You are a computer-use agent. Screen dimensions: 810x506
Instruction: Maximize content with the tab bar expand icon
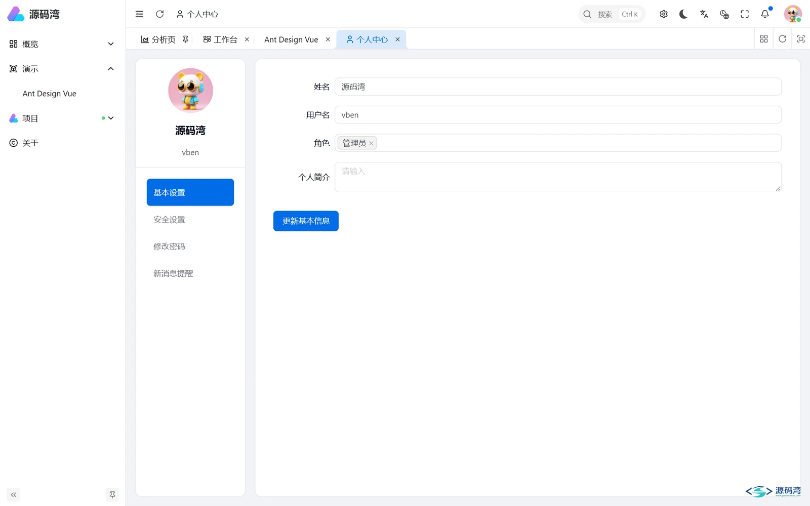click(801, 39)
